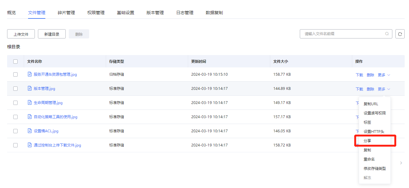
Task: Click the 144.89 KB size cell
Action: pos(282,89)
